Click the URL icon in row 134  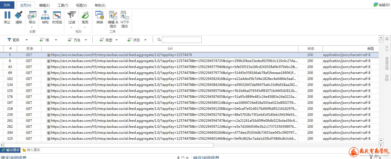pos(49,85)
